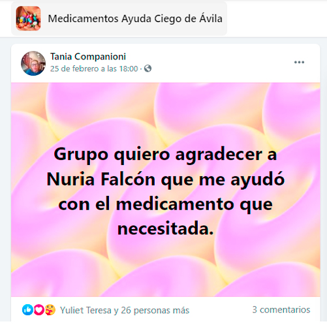The image size is (327, 327).
Task: Open the post options three-dot menu
Action: [x=299, y=62]
